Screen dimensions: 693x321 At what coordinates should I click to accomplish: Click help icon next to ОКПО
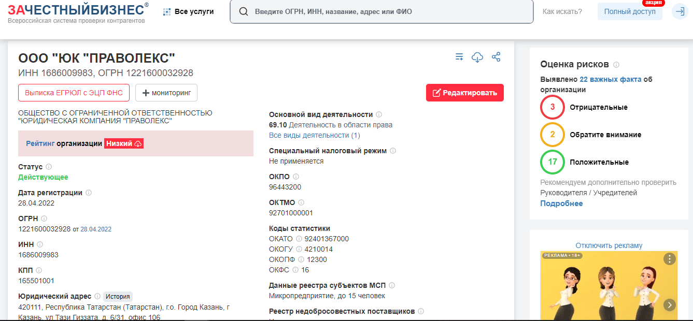click(x=296, y=177)
